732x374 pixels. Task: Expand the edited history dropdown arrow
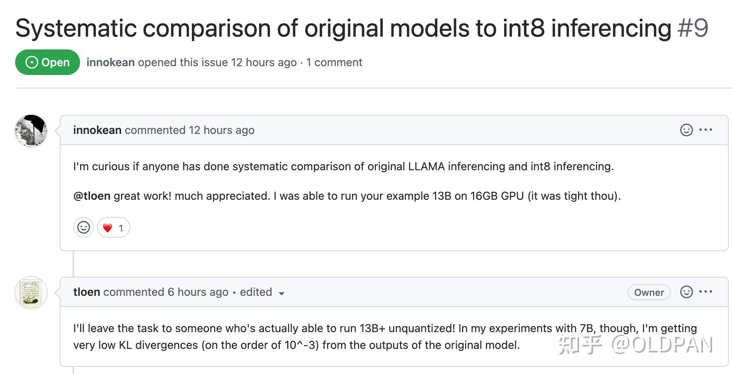click(x=282, y=293)
